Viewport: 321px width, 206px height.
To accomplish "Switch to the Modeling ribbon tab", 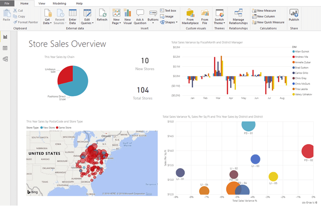I will pyautogui.click(x=59, y=3).
